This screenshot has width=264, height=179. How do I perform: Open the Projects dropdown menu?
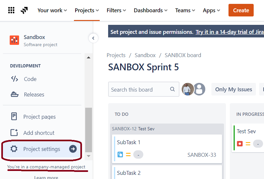pos(87,10)
